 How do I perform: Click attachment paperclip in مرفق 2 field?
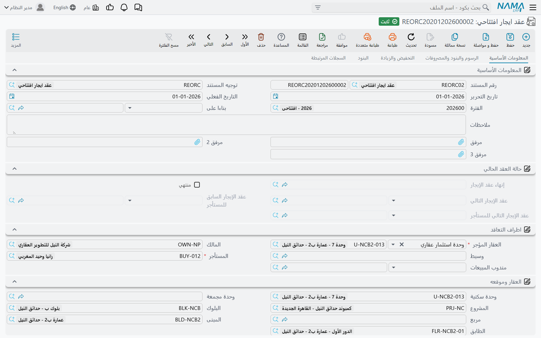(197, 142)
